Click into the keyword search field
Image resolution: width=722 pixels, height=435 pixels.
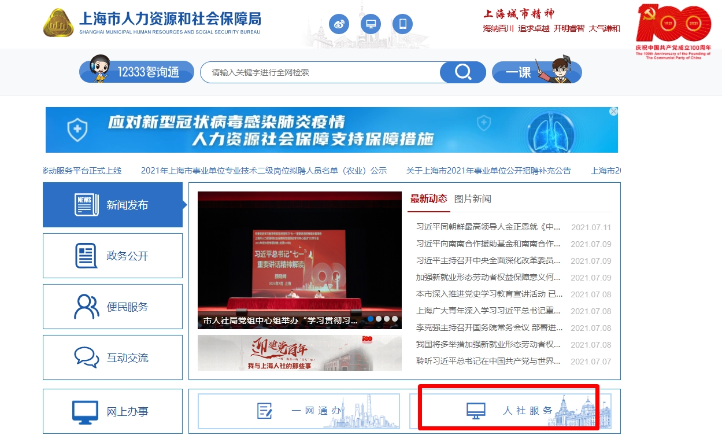tap(320, 72)
